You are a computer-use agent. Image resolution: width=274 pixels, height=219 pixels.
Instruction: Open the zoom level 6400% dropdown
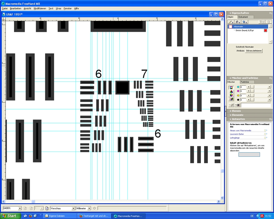(20, 208)
